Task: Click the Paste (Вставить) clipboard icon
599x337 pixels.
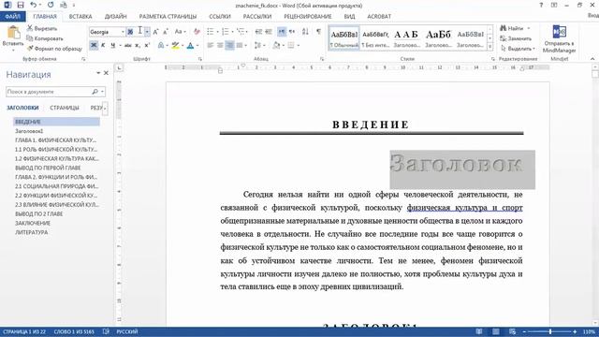Action: click(x=13, y=33)
